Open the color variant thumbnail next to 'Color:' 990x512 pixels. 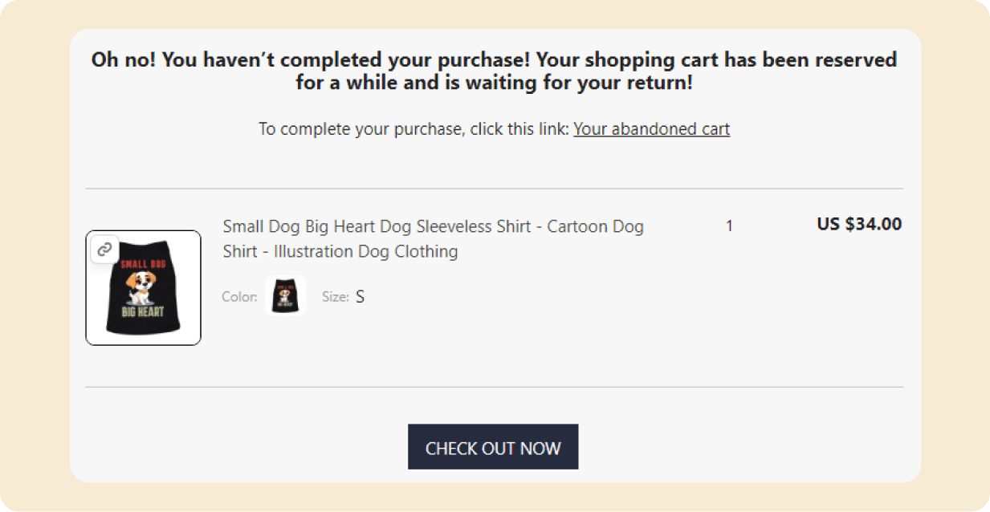click(284, 296)
